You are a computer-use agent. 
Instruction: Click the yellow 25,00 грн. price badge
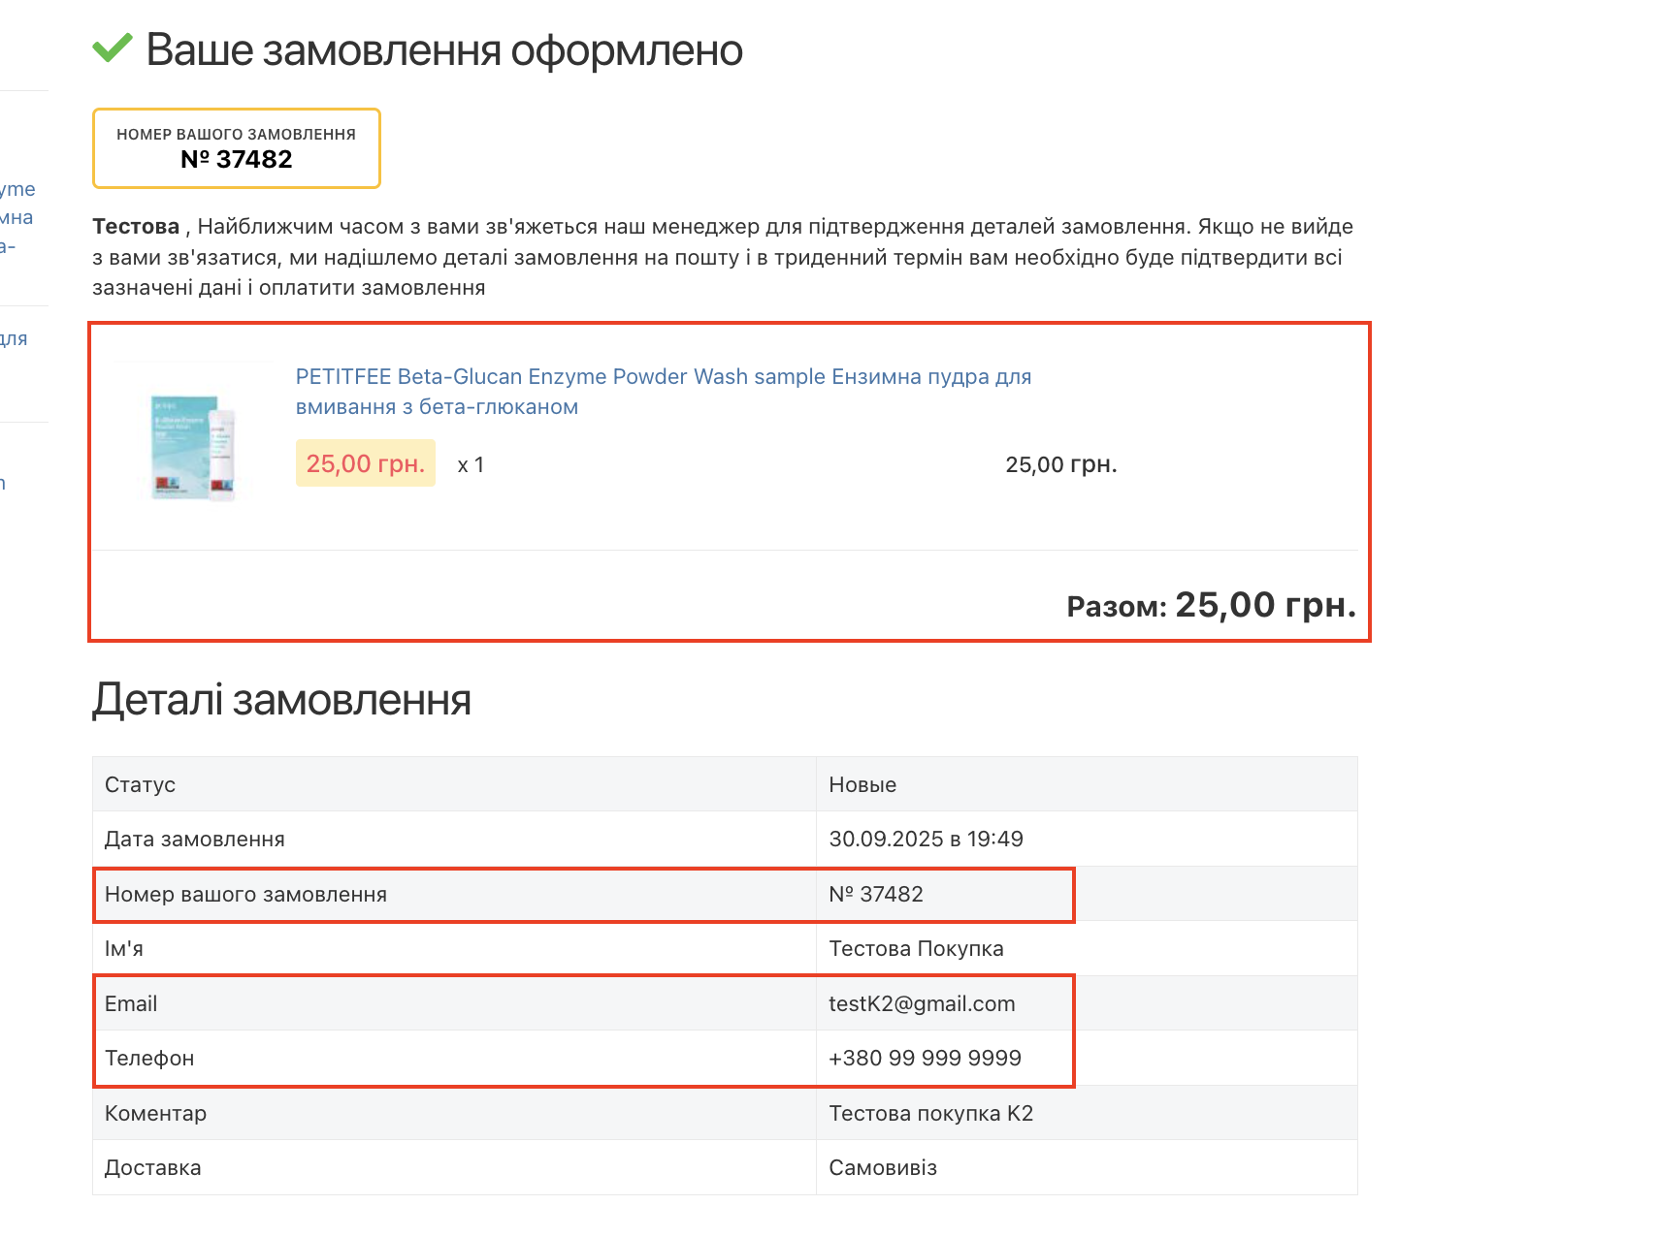point(365,463)
